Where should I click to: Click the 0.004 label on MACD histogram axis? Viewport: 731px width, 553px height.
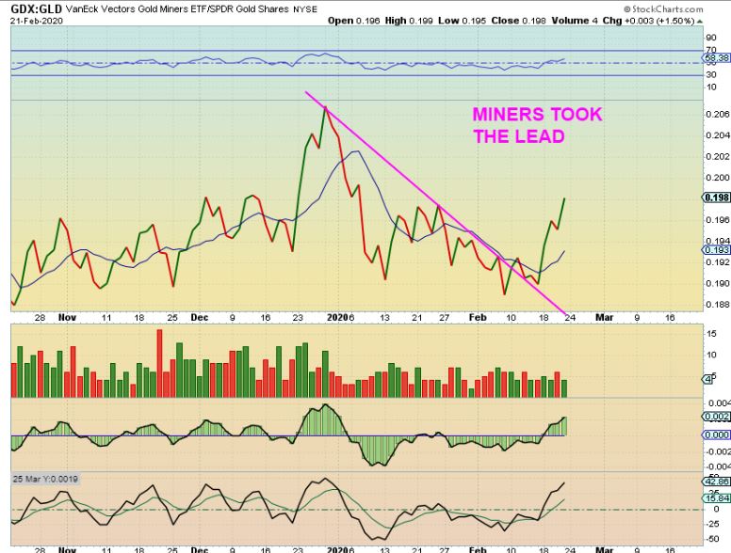[x=719, y=403]
